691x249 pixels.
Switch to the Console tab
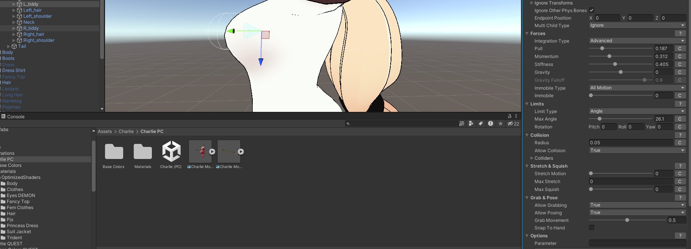pyautogui.click(x=13, y=116)
